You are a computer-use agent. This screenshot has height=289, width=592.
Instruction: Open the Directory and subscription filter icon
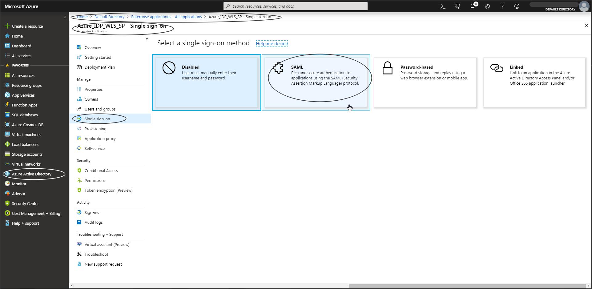tap(458, 6)
